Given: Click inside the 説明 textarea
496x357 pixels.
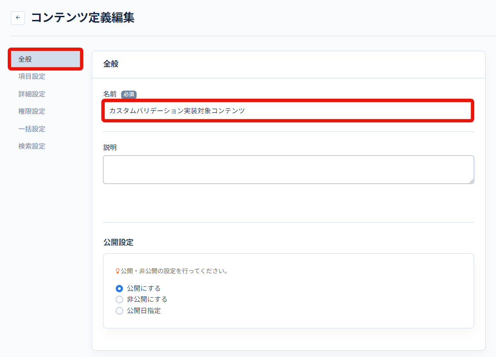Looking at the screenshot, I should (x=288, y=170).
